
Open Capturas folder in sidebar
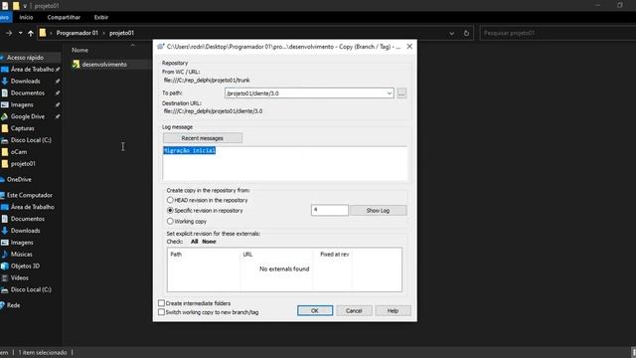pyautogui.click(x=22, y=128)
